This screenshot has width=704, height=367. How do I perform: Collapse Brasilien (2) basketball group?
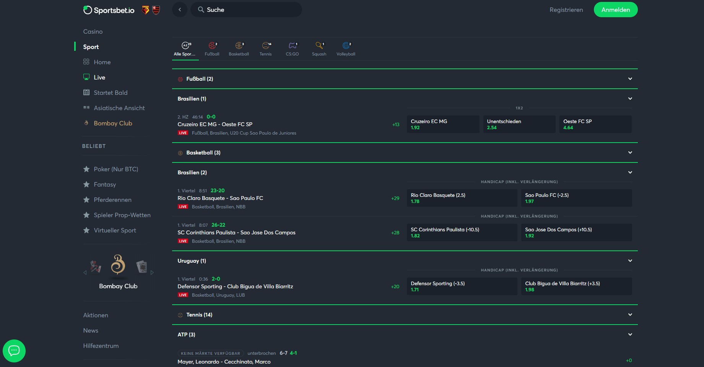point(630,172)
